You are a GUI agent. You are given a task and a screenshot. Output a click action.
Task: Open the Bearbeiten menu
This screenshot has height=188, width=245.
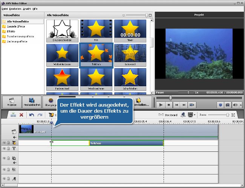pos(15,8)
